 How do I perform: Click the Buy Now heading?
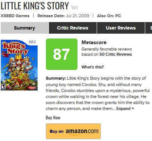(53, 117)
